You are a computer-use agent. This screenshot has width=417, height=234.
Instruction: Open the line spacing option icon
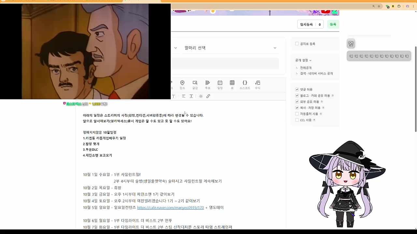pyautogui.click(x=191, y=96)
